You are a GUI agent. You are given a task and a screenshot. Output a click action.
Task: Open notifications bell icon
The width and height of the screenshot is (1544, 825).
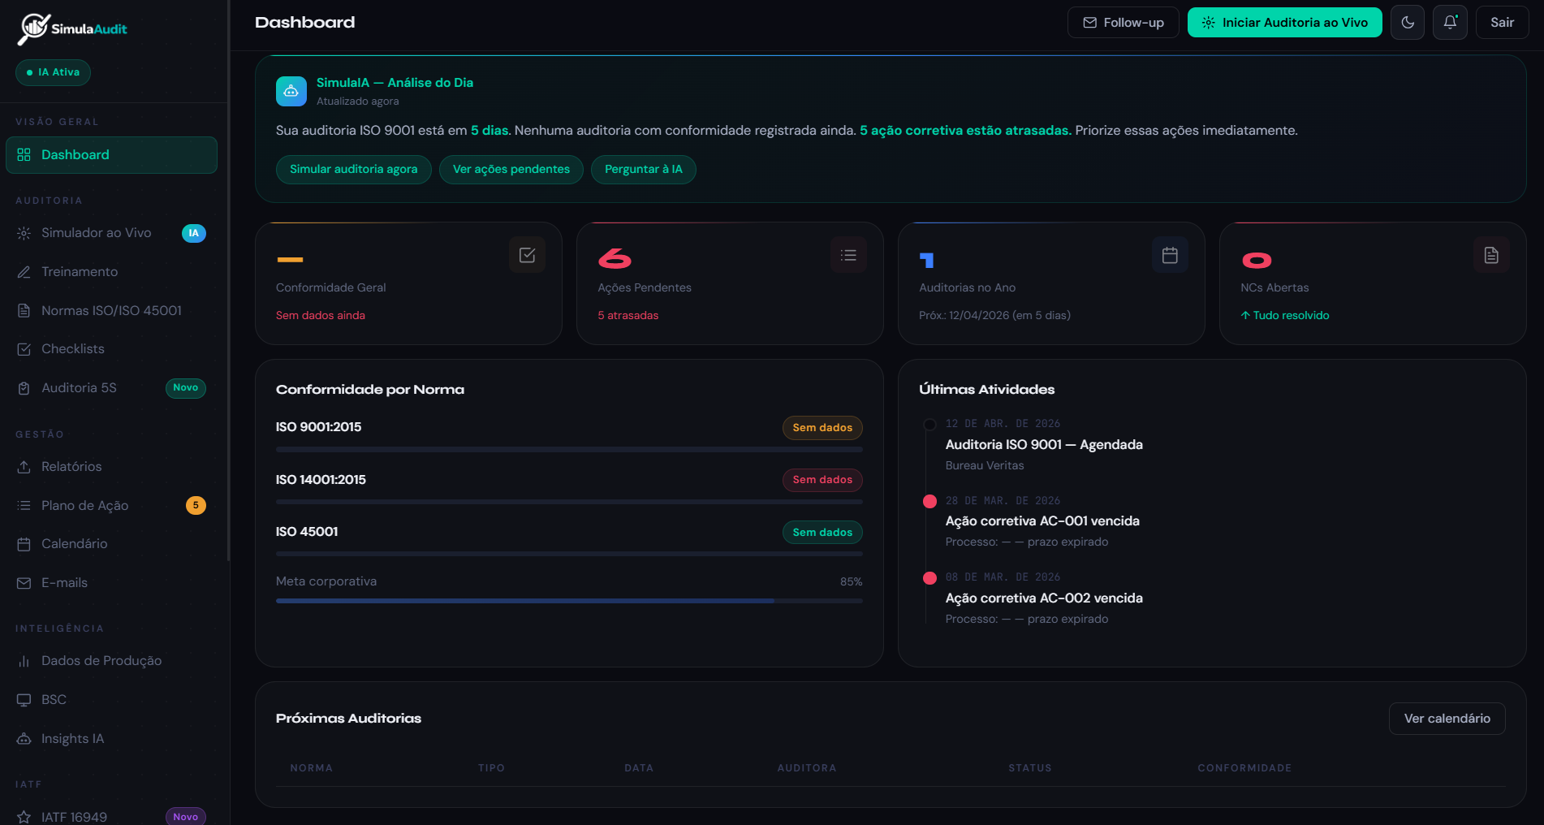pyautogui.click(x=1450, y=23)
